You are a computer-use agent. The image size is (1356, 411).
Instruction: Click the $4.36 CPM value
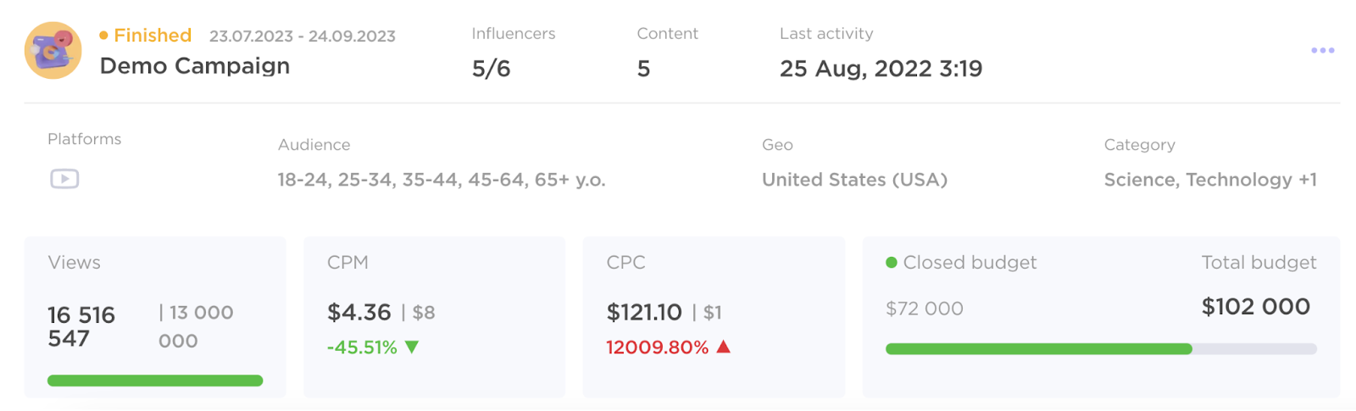click(x=359, y=313)
